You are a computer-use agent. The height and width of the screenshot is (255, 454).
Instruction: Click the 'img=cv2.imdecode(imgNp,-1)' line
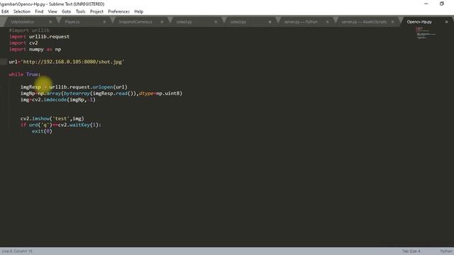click(58, 99)
